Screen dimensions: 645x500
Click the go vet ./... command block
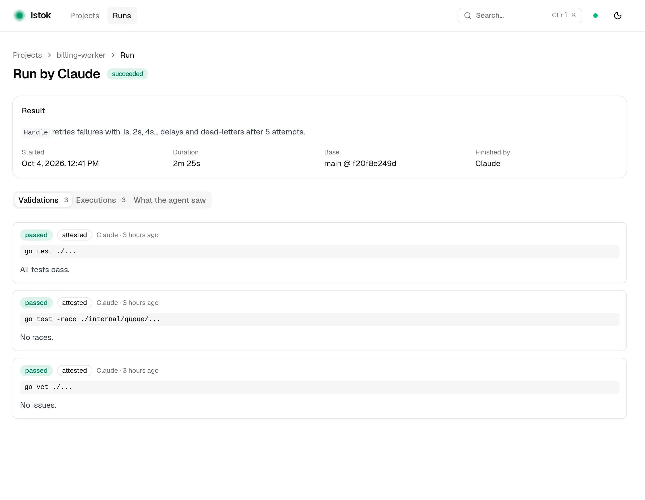(x=319, y=387)
